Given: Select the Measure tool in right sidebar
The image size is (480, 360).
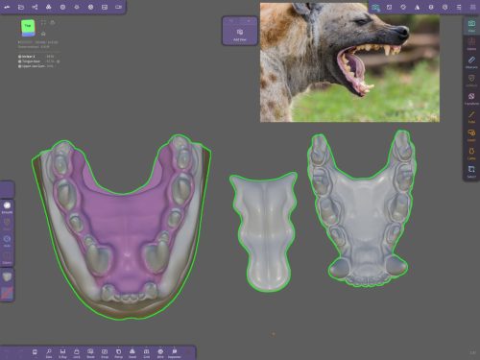Looking at the screenshot, I should [471, 61].
